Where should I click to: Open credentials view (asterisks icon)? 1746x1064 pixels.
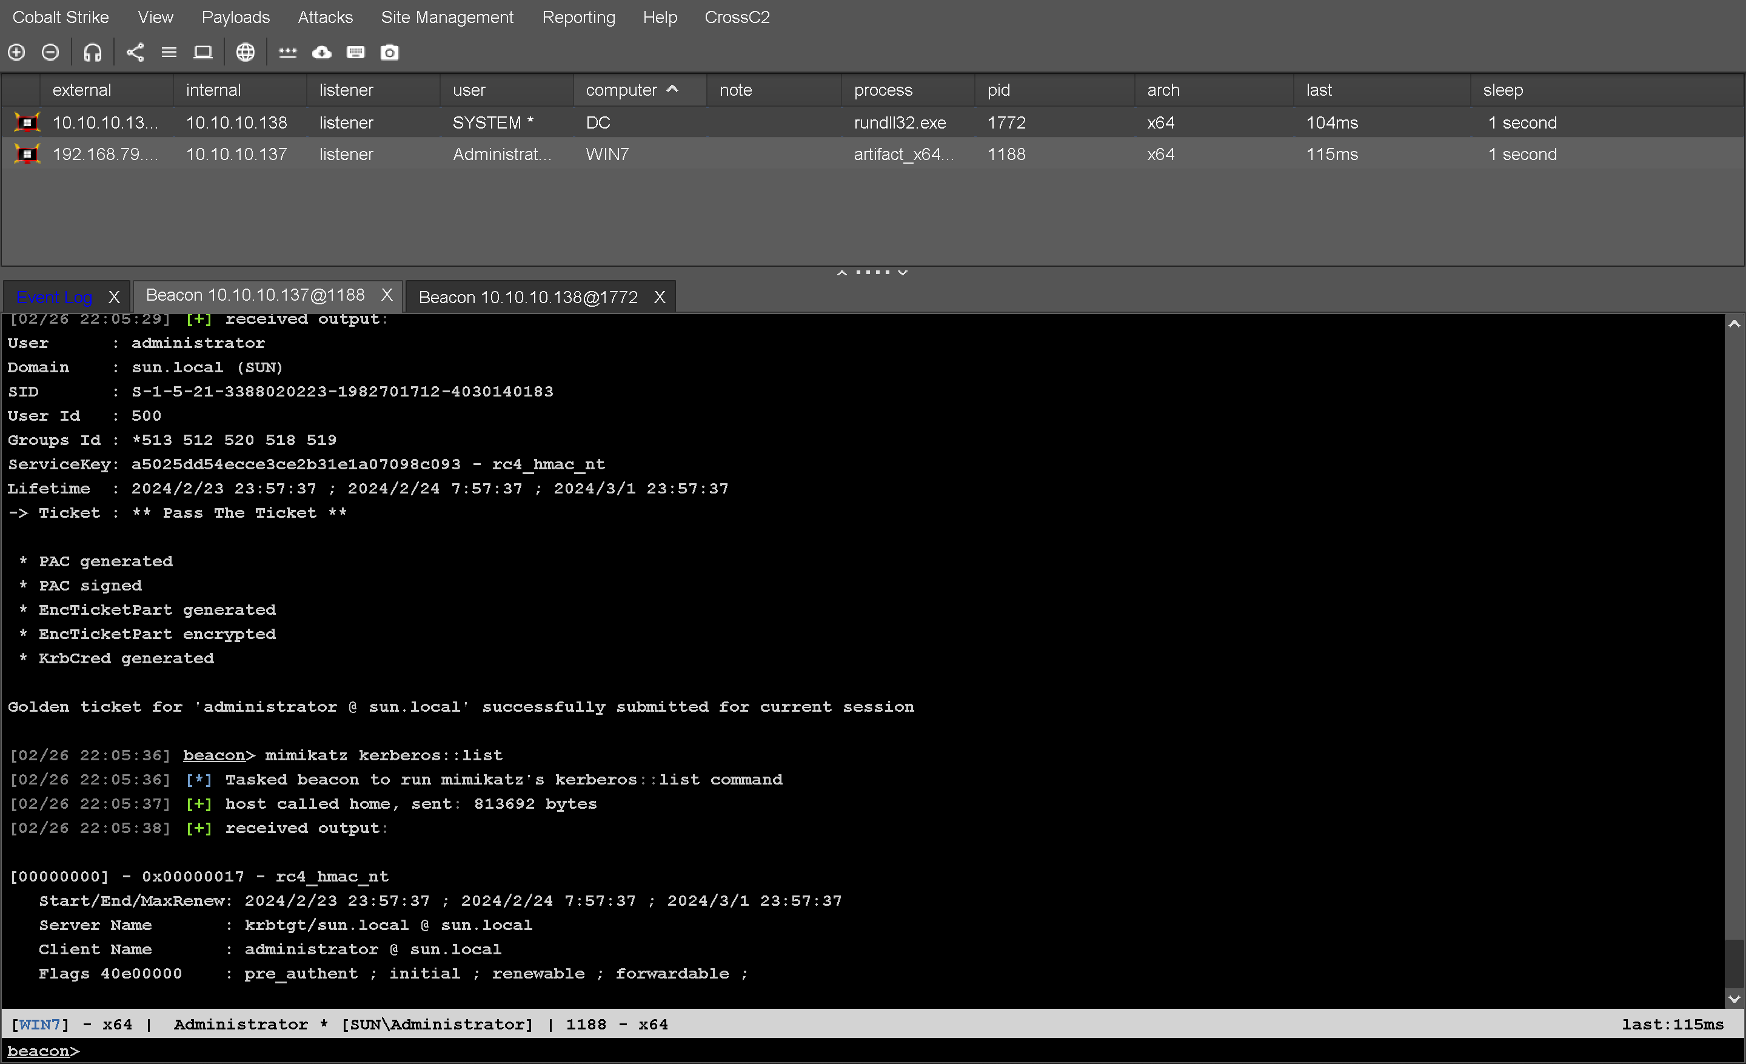288,52
